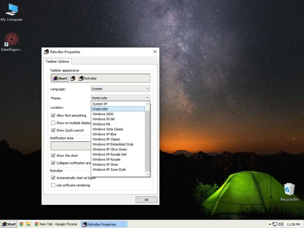Open the Language dropdown

121,89
